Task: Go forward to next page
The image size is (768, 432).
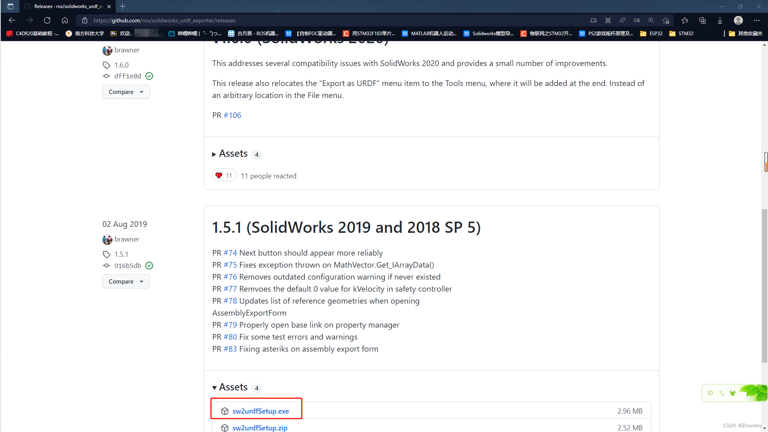Action: click(30, 20)
